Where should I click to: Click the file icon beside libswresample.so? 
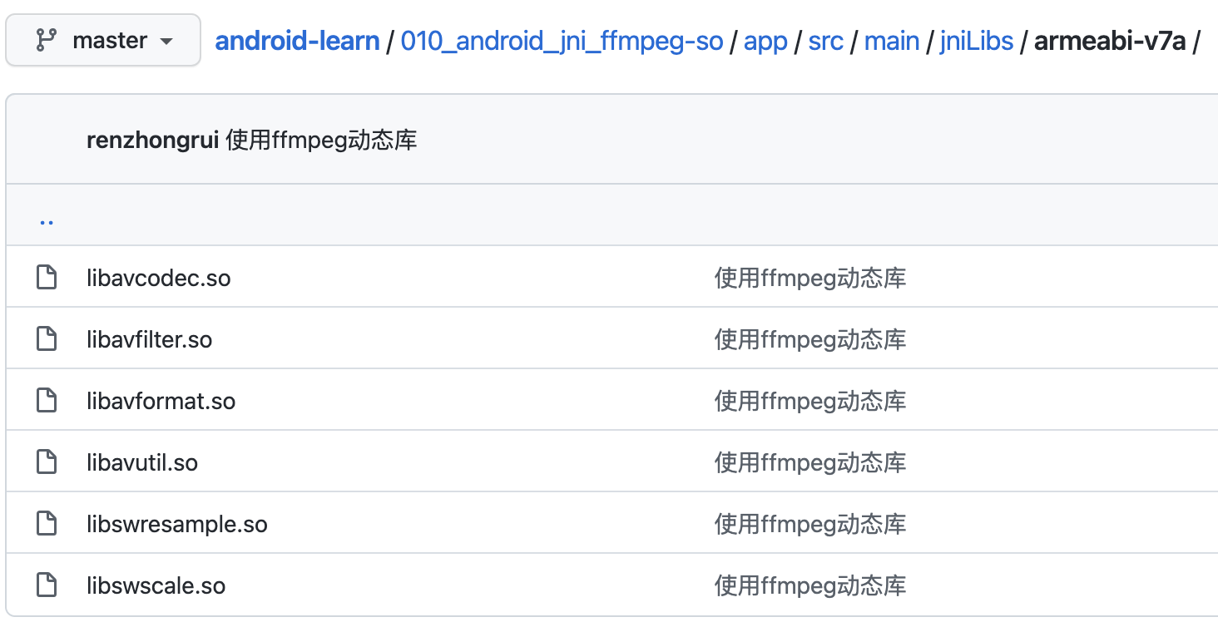coord(47,524)
